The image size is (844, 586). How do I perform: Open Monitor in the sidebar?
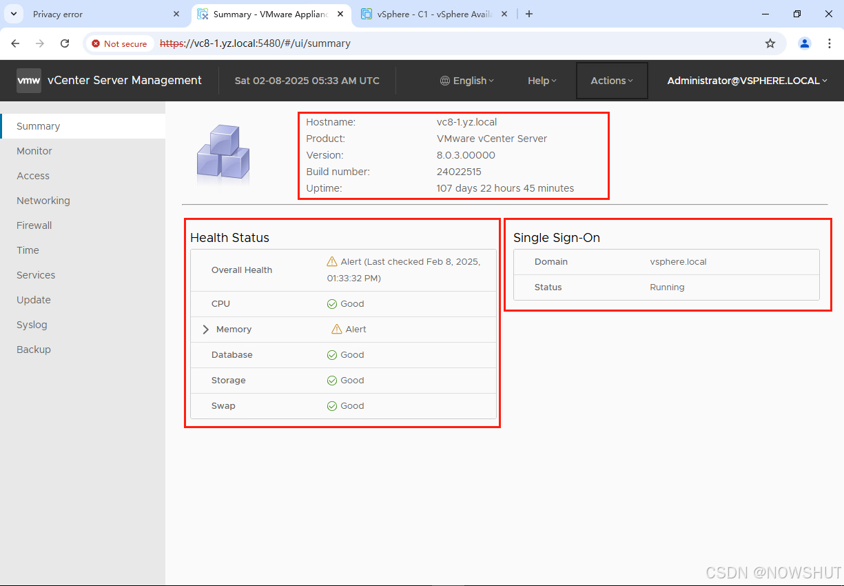pos(83,151)
